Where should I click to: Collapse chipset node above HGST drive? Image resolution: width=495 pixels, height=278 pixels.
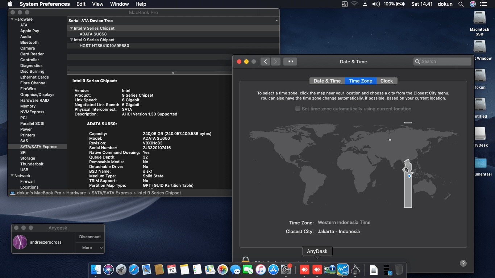[x=71, y=40]
